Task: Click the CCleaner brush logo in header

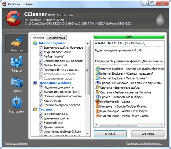Action: [14, 18]
